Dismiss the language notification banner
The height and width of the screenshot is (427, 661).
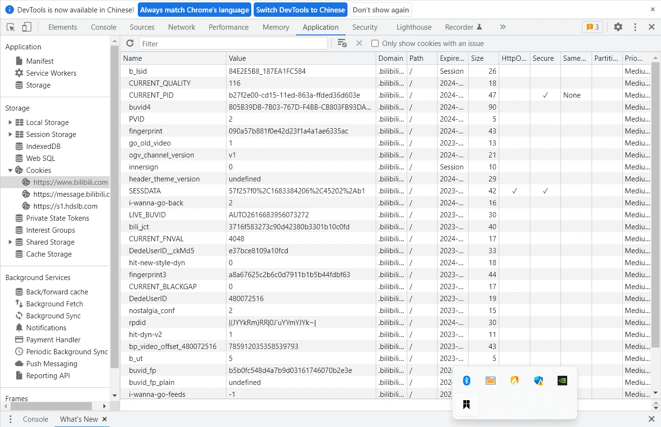click(652, 10)
